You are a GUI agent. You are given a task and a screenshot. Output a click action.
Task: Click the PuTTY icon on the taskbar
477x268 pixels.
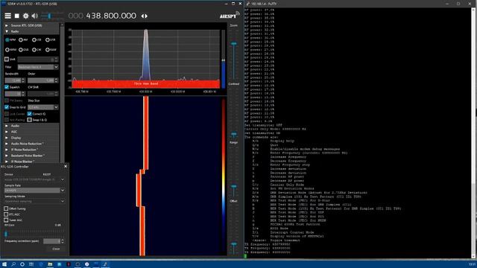pos(105,264)
